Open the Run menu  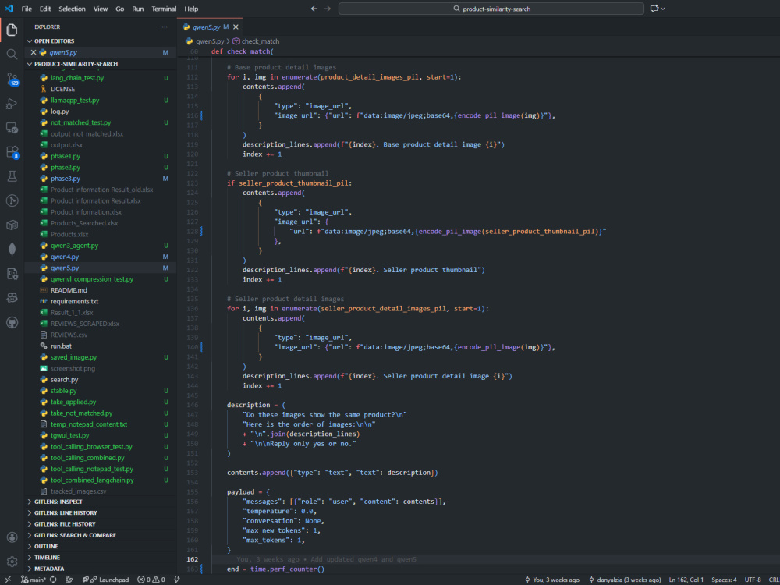click(x=138, y=9)
